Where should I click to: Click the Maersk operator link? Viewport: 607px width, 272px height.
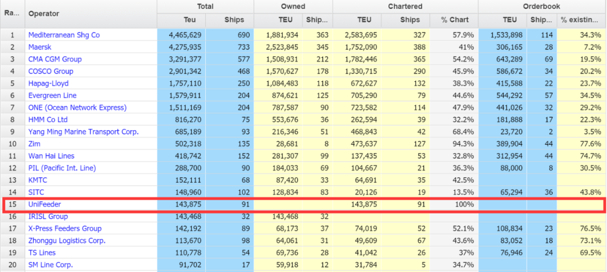[x=40, y=47]
